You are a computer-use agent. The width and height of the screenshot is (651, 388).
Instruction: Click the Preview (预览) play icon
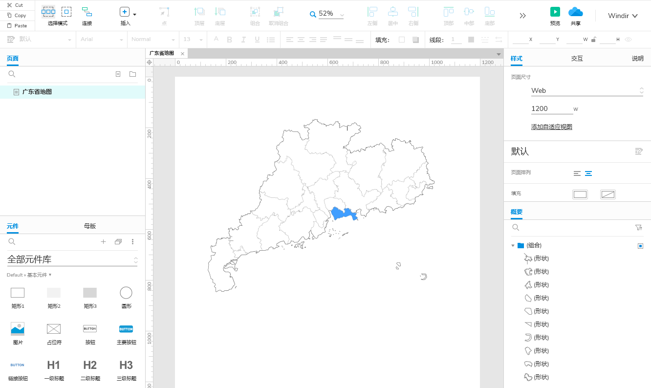555,12
